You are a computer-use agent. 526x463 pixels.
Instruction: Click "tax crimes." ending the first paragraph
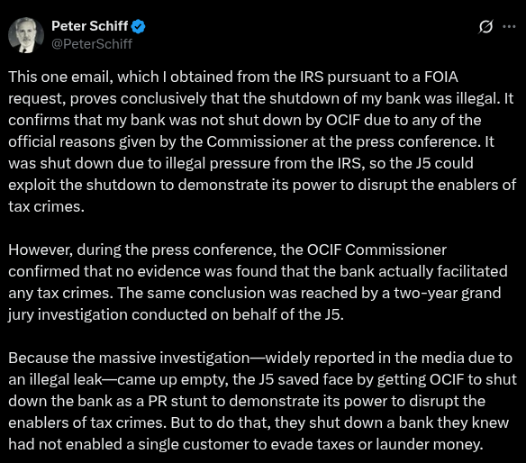[46, 206]
